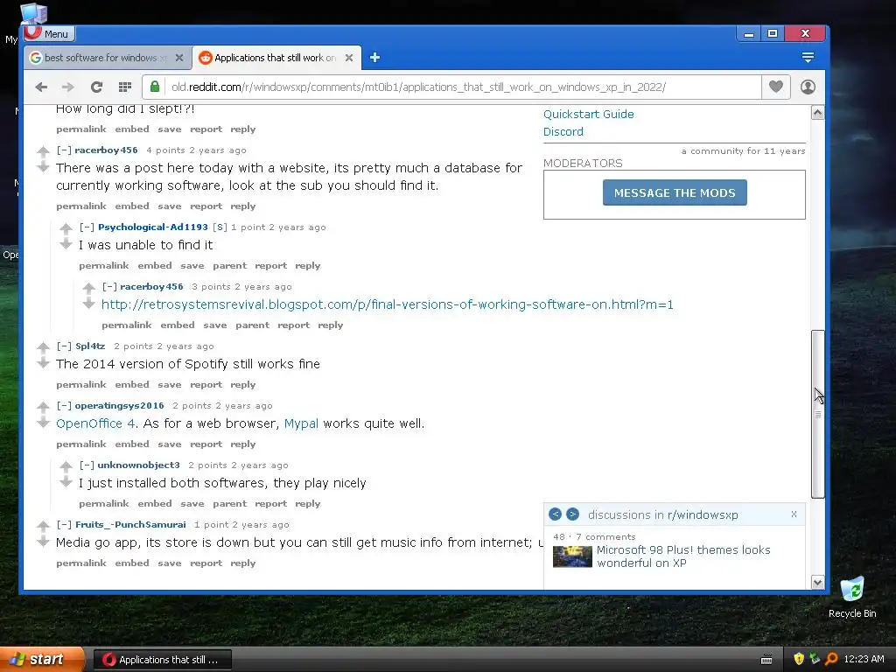The image size is (896, 672).
Task: Open Recycle Bin desktop icon
Action: 852,598
